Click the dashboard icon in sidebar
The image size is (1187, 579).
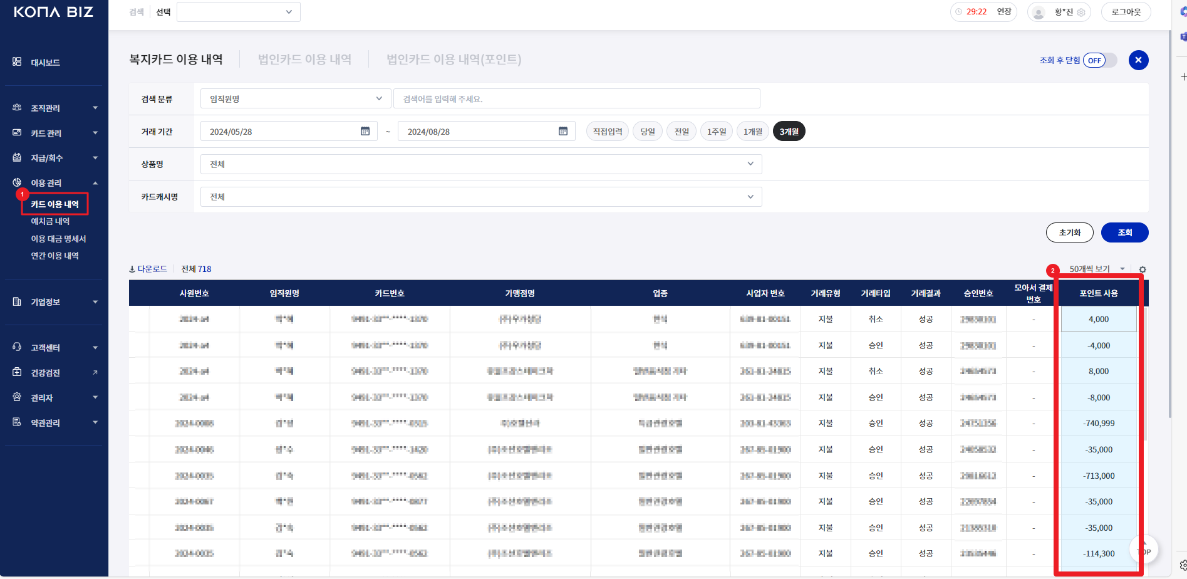tap(17, 62)
